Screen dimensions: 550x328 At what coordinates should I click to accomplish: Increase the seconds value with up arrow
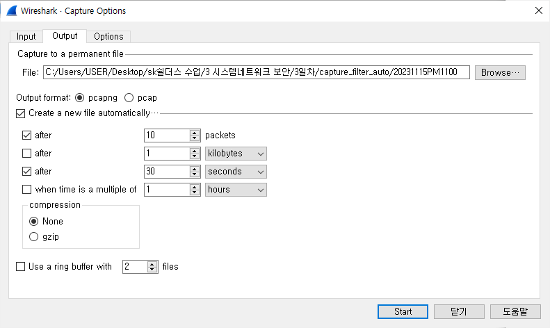195,169
